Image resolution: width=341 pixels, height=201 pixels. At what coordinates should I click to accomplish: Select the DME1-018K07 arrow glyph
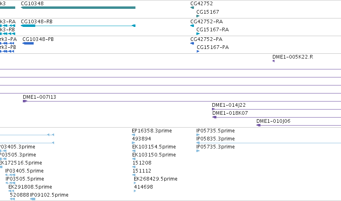(214, 117)
